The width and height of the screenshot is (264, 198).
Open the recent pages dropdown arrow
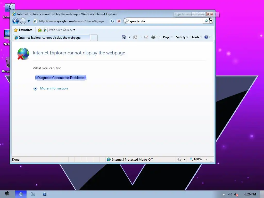29,21
